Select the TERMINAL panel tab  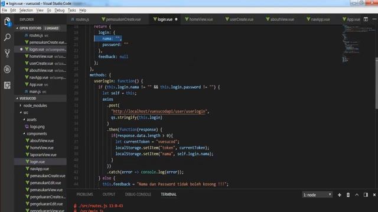coord(169,194)
